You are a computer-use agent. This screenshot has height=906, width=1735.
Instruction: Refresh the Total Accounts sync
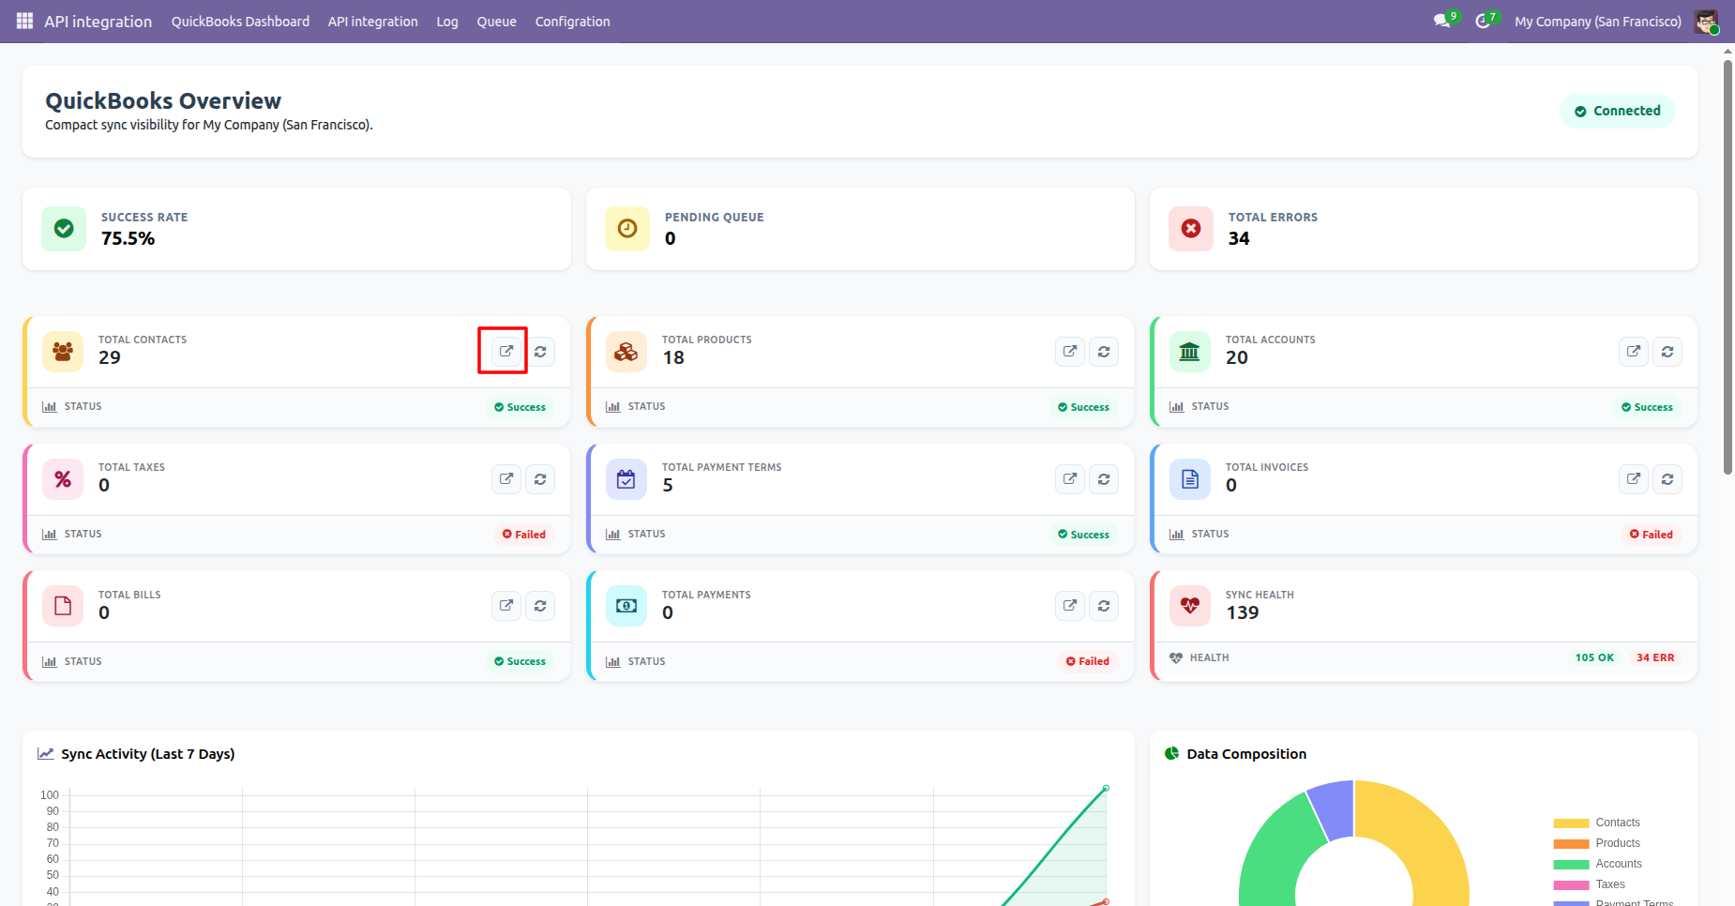click(1667, 352)
